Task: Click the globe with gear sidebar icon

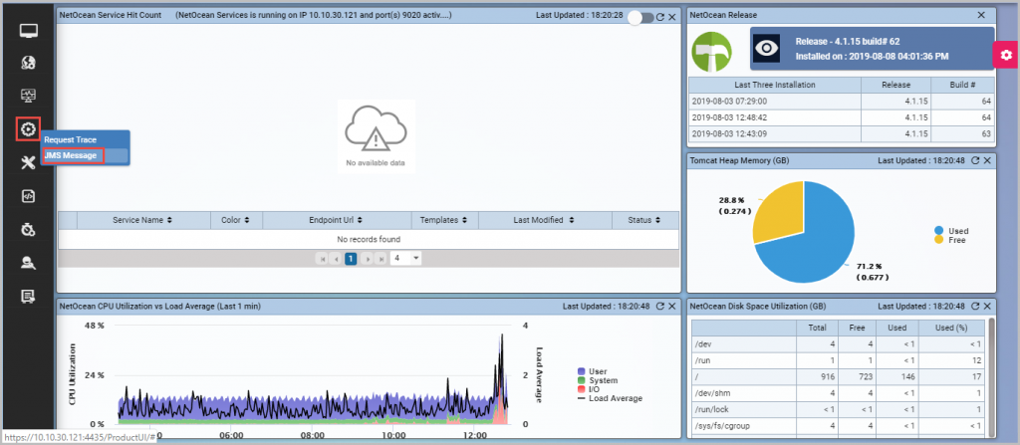Action: (28, 63)
